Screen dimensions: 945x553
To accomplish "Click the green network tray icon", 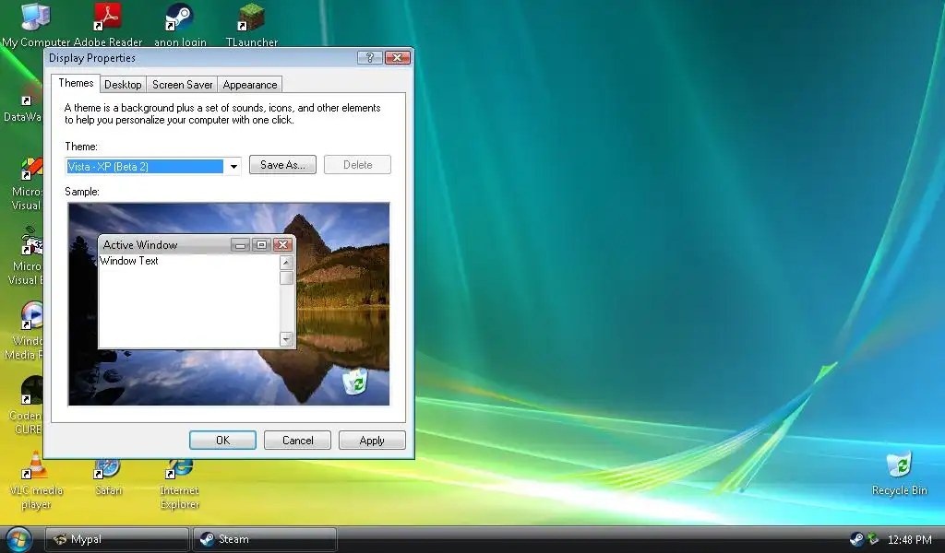I will click(x=873, y=539).
